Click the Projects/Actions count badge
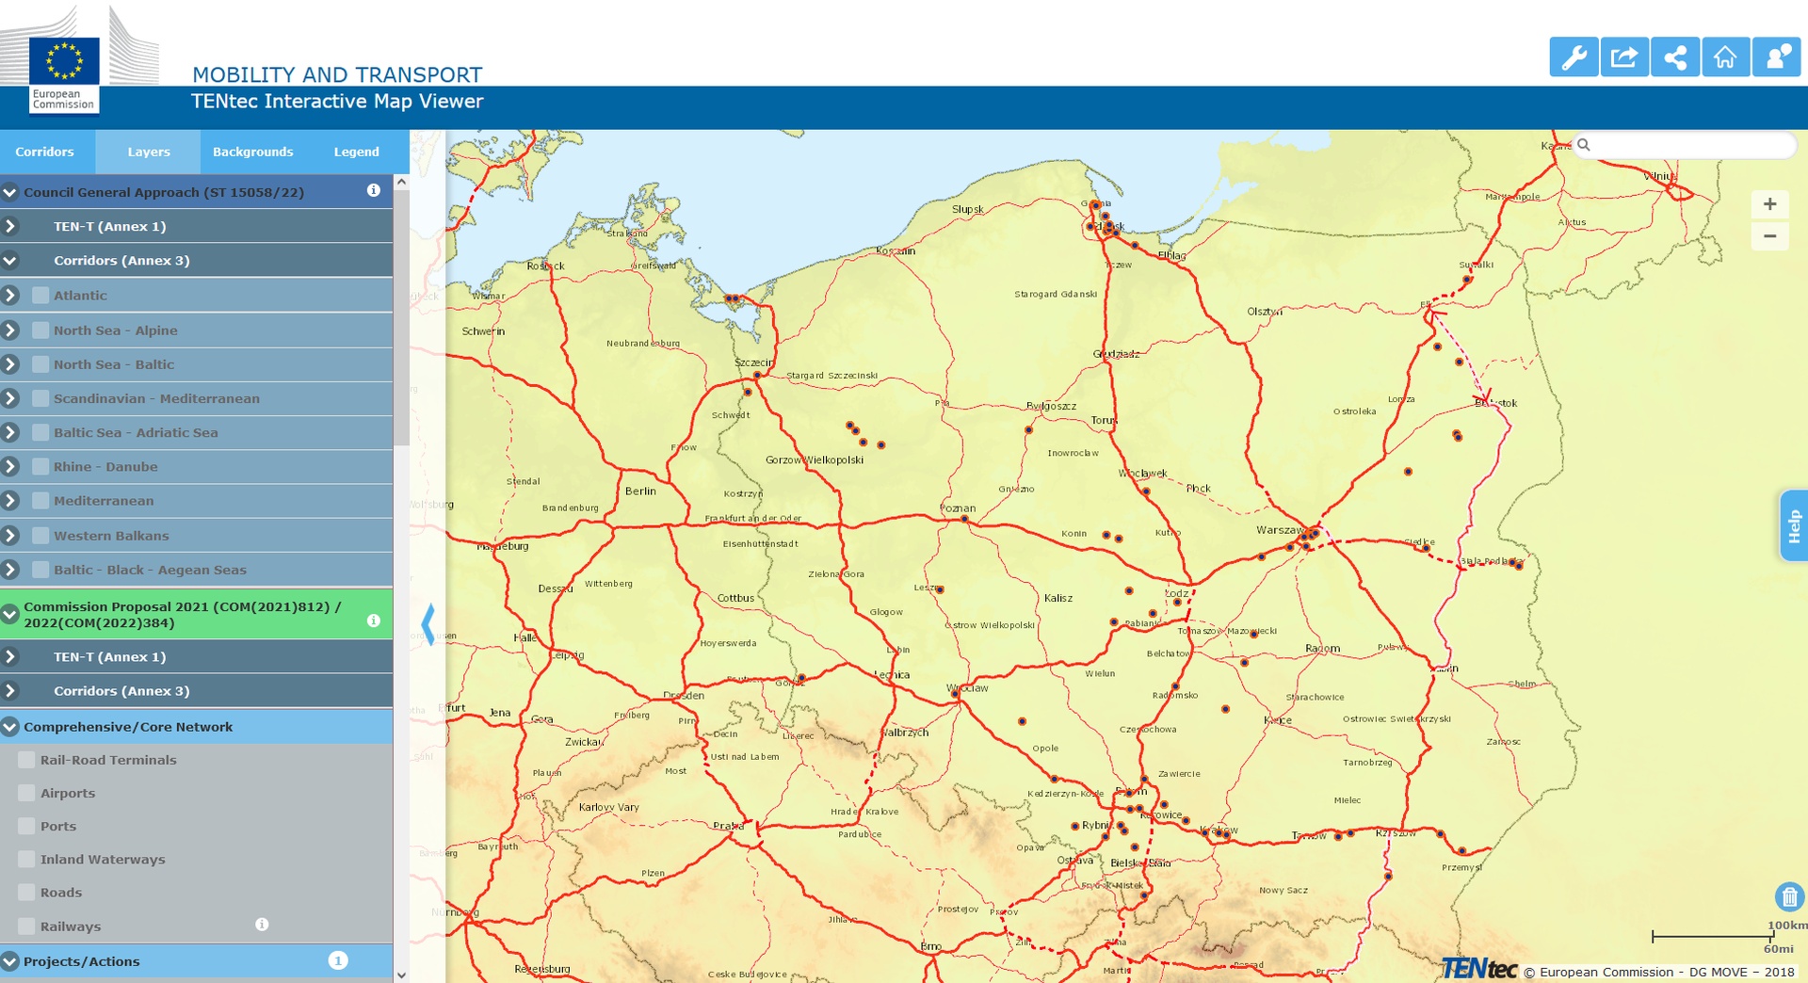The image size is (1808, 983). [x=338, y=960]
